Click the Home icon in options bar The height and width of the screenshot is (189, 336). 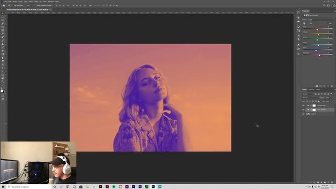click(x=4, y=6)
